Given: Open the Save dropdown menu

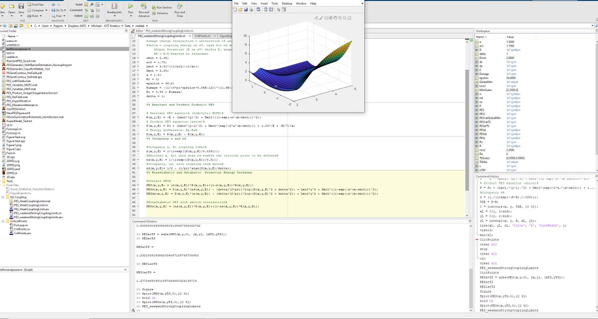Looking at the screenshot, I should pos(21,15).
